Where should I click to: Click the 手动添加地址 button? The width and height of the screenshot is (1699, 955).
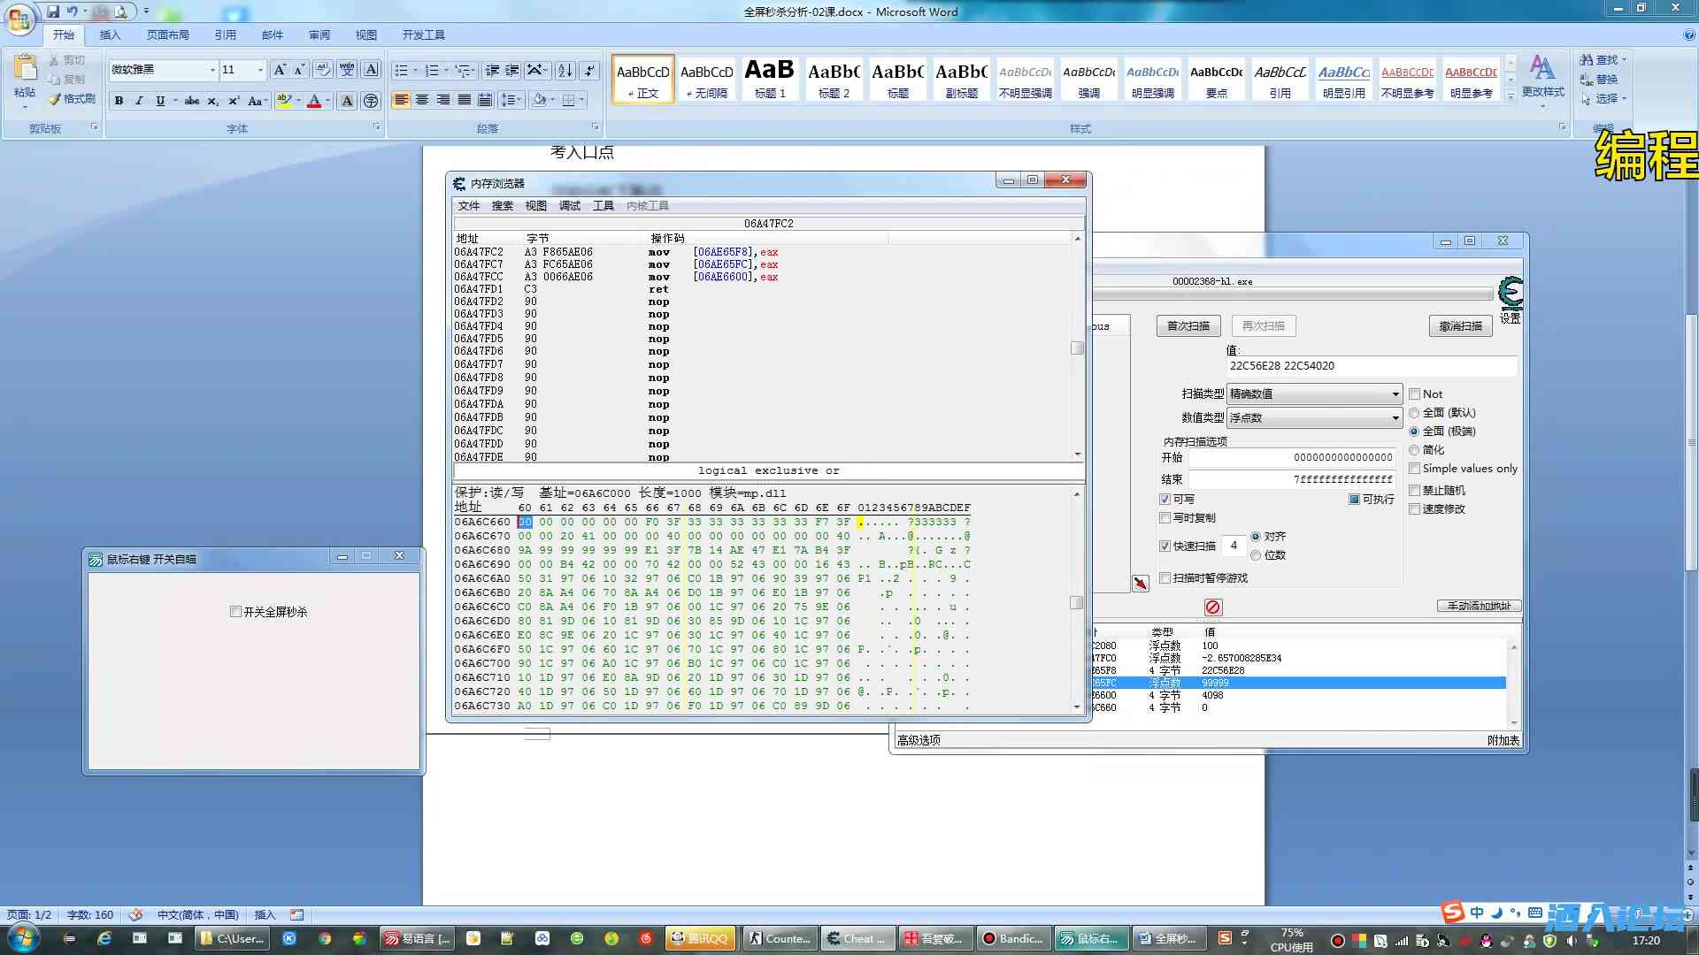[1479, 606]
